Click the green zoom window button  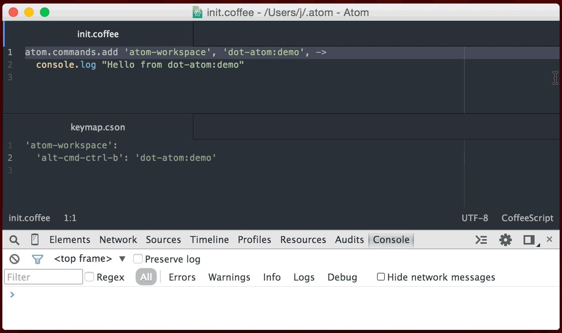pyautogui.click(x=45, y=12)
